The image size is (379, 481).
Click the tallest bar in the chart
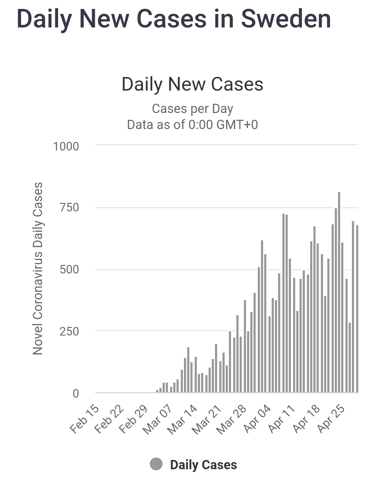(339, 292)
